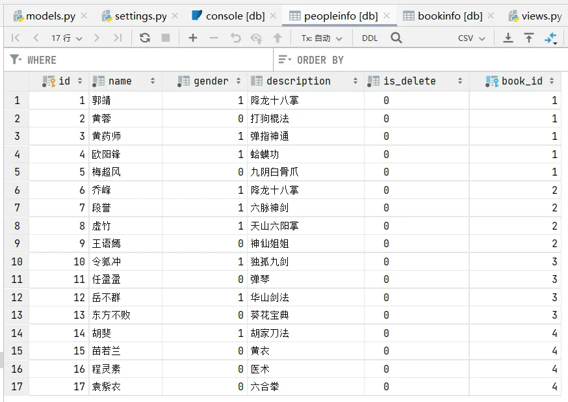This screenshot has height=402, width=568.
Task: Open the 17 行 page size dropdown
Action: point(67,38)
